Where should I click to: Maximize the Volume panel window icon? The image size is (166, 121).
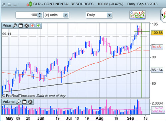[x=24, y=102]
